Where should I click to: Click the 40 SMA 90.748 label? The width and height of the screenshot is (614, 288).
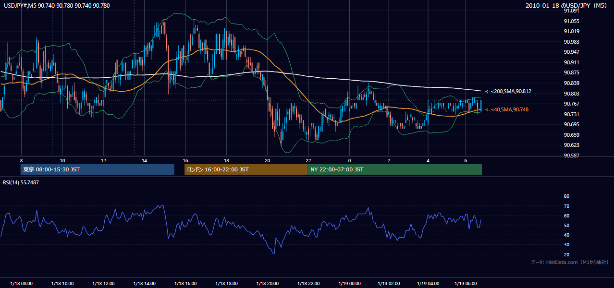point(507,109)
